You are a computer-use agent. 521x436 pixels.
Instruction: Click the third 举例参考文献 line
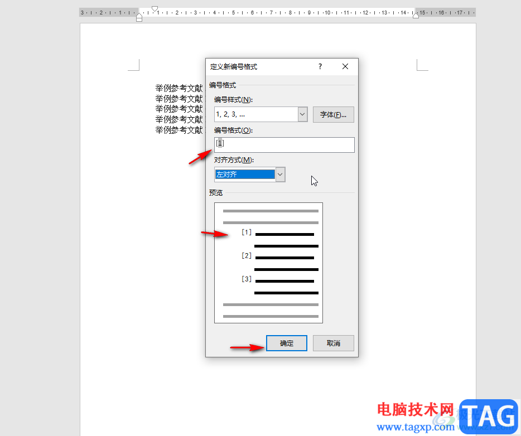coord(179,109)
